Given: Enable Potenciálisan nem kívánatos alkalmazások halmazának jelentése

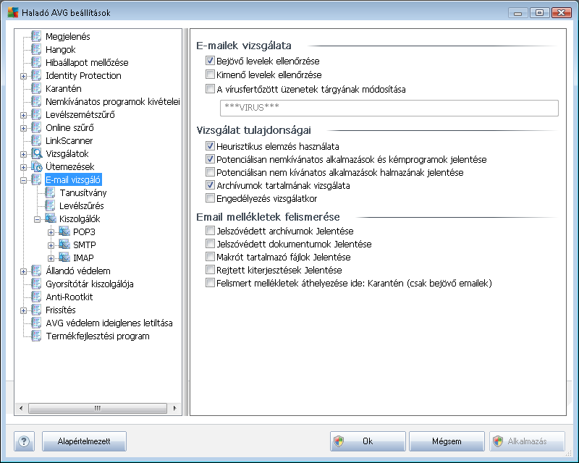Looking at the screenshot, I should click(210, 172).
